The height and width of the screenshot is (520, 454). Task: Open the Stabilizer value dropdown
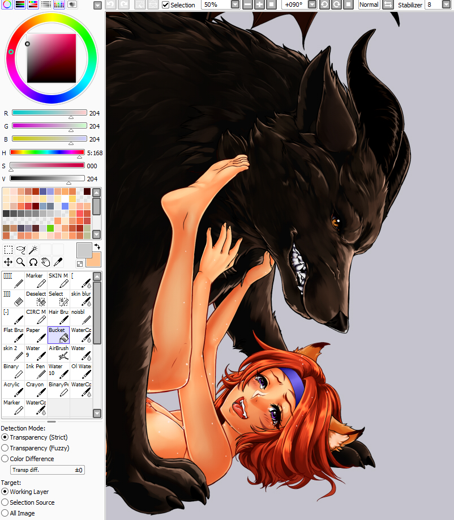tap(447, 5)
